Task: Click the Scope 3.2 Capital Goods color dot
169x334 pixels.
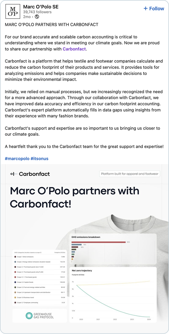Action: [15, 282]
